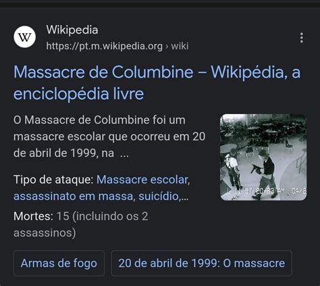The height and width of the screenshot is (286, 320).
Task: Click the '20 de abril de 1999, na' snippet line
Action: (63, 153)
